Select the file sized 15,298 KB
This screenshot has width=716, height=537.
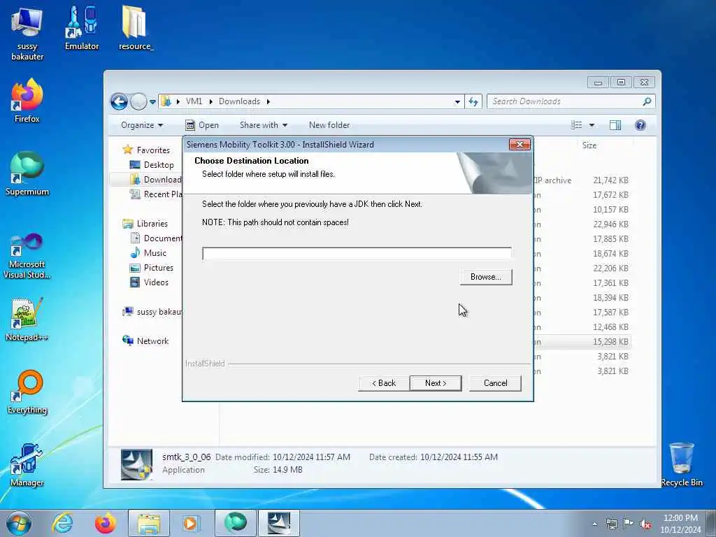[x=610, y=341]
